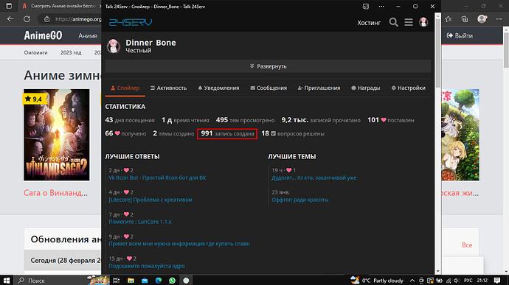Open Edge Collections icon
Image resolution: width=509 pixels, height=285 pixels.
[x=465, y=19]
